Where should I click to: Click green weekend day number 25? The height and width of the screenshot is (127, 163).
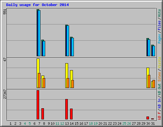124,124
